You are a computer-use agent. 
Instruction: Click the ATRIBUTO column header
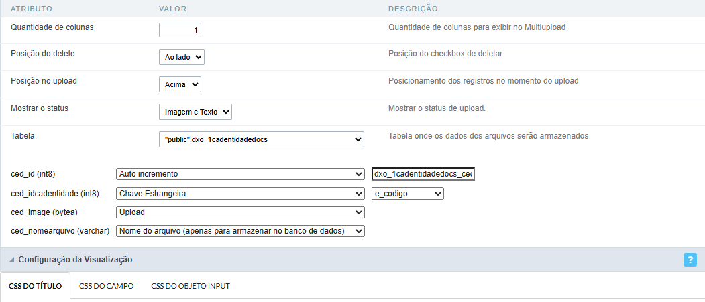click(x=32, y=9)
